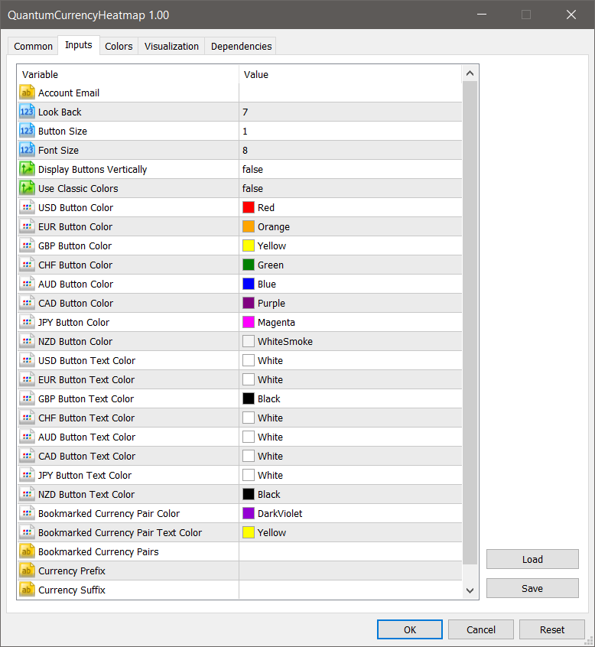Toggle Use Classic Colors false value
Viewport: 595px width, 647px height.
click(252, 188)
